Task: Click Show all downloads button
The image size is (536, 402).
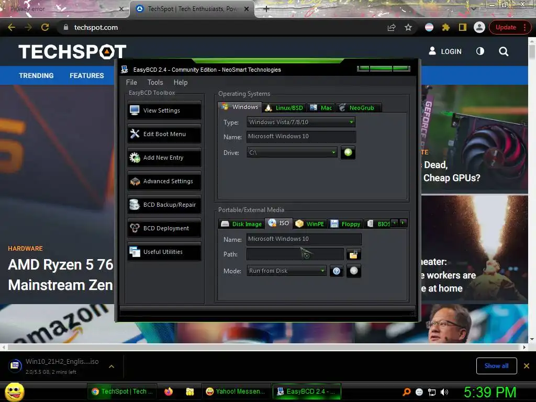Action: pos(496,366)
